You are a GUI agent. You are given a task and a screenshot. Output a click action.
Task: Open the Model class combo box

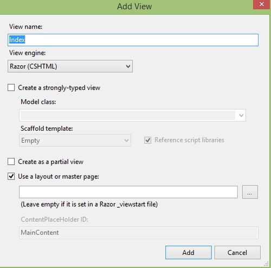coord(132,115)
